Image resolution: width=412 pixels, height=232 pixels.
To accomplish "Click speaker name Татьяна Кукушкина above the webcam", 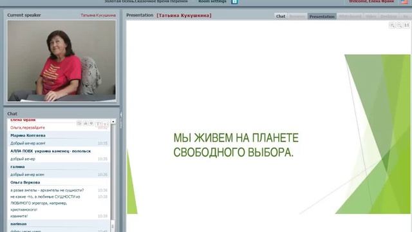I will 98,15.
